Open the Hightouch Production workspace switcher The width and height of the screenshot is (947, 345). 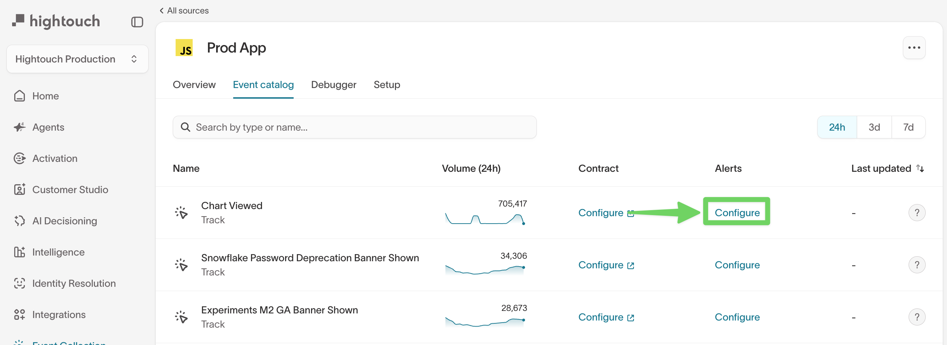click(x=77, y=59)
